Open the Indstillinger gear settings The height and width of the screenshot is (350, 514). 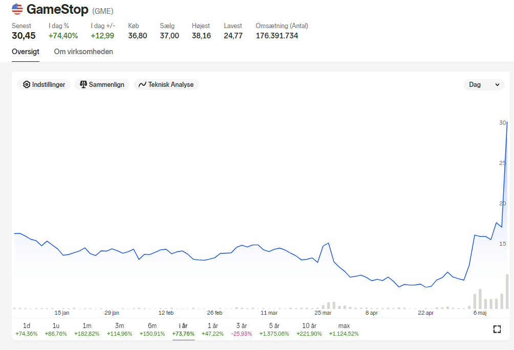[x=44, y=84]
